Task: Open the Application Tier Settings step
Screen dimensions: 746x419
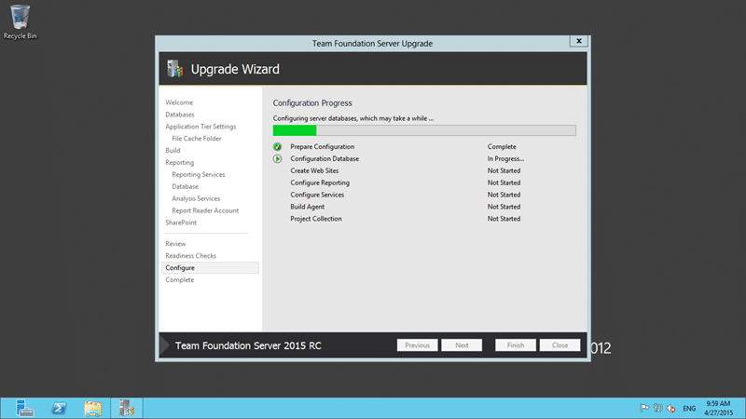Action: click(200, 127)
